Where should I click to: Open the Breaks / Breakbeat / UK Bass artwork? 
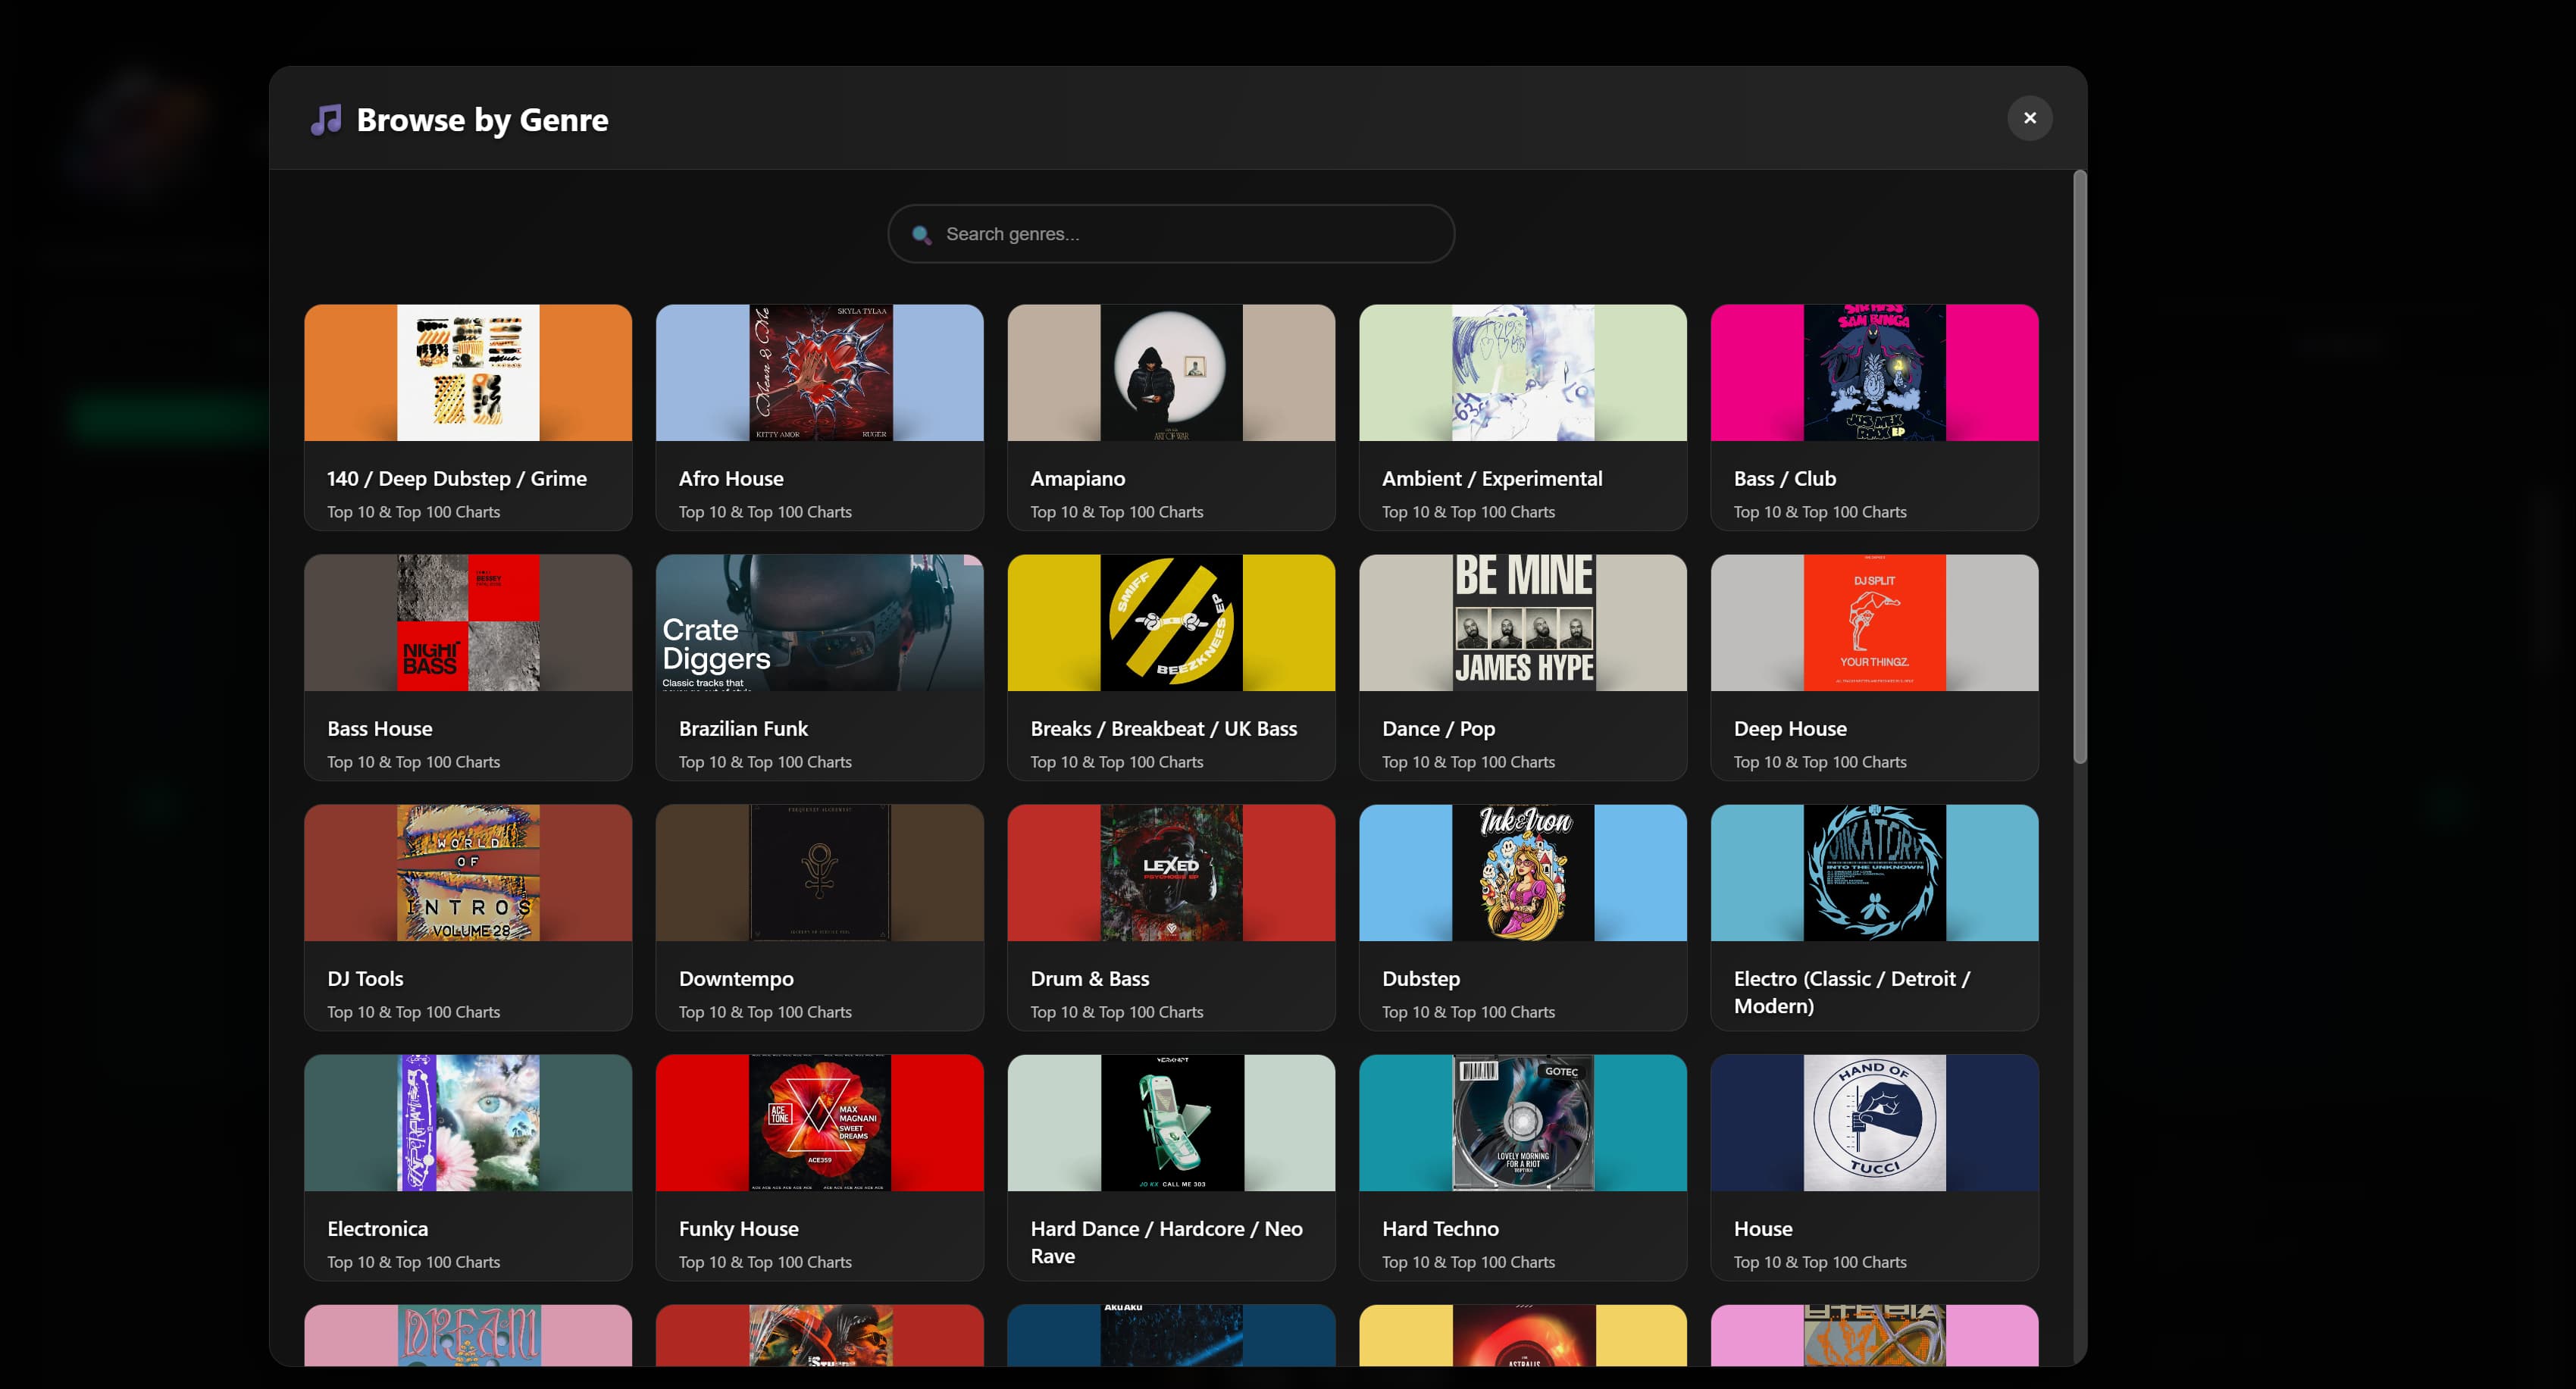(1171, 623)
